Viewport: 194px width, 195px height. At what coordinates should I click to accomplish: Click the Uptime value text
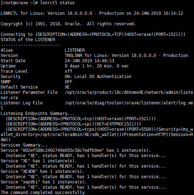pos(97,66)
